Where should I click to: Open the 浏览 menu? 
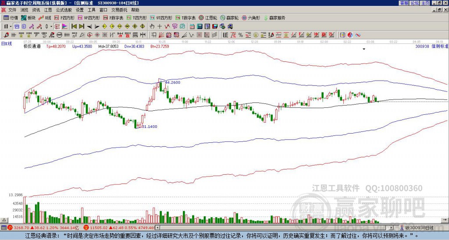click(25, 10)
